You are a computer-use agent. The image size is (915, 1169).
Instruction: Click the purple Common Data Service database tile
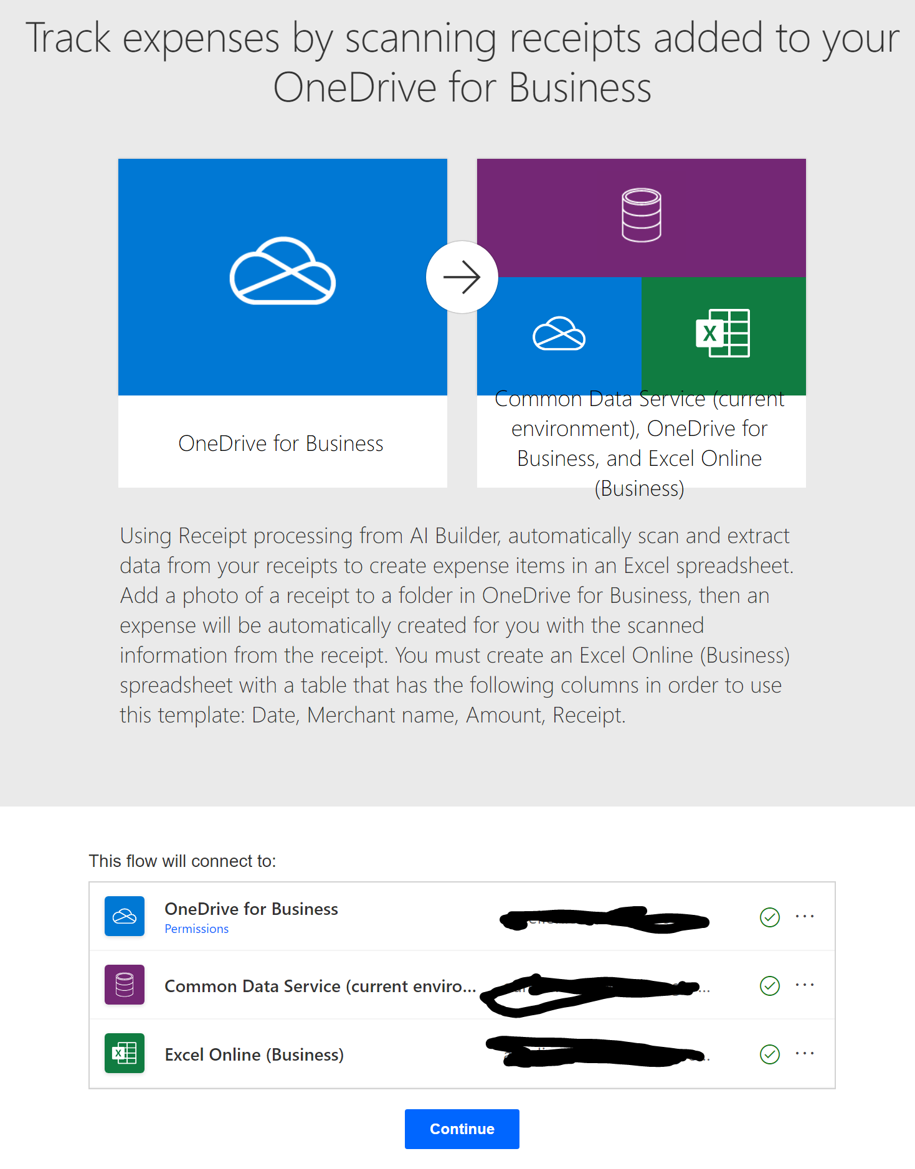click(641, 218)
